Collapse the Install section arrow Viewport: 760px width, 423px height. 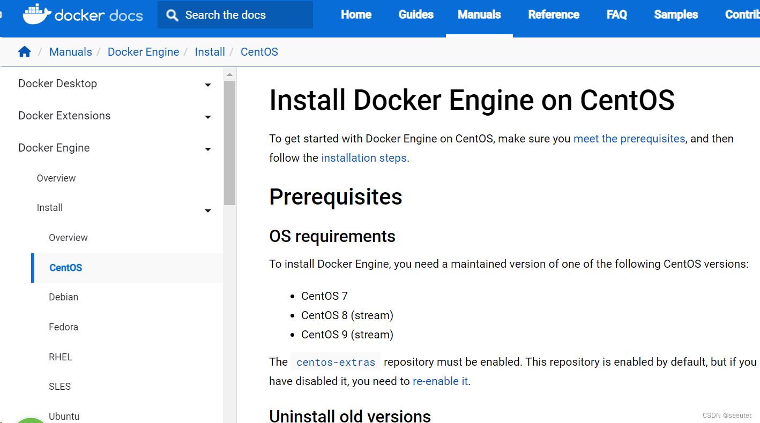pyautogui.click(x=208, y=210)
